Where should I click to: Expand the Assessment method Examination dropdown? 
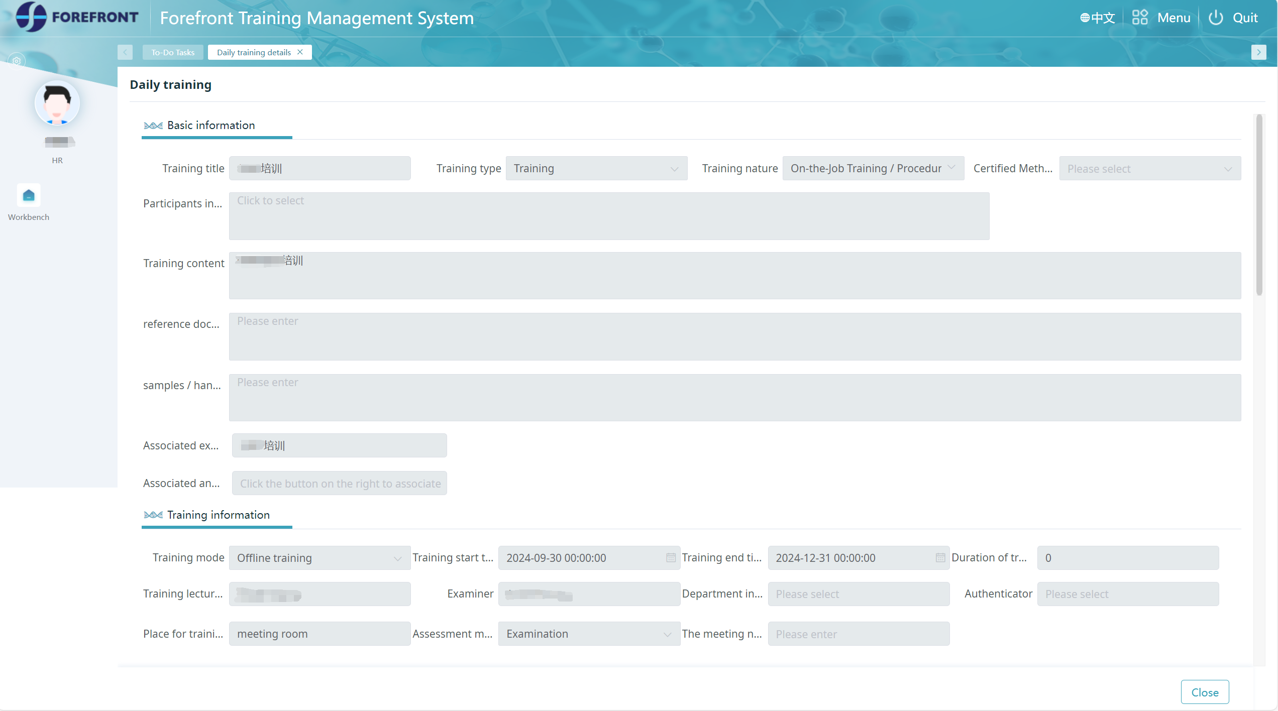[x=667, y=634]
